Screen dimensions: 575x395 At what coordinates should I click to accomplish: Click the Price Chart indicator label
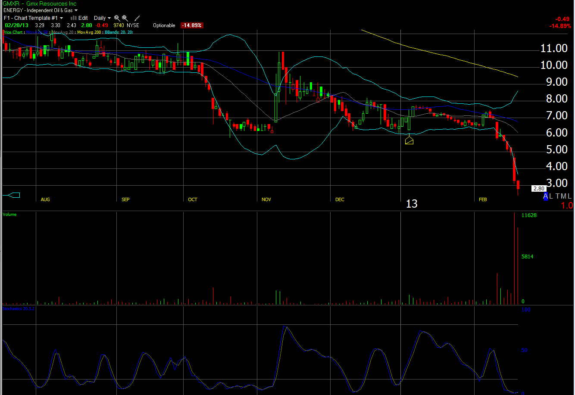point(13,32)
